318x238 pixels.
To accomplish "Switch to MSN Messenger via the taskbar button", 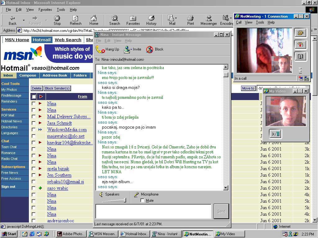I will tap(103, 234).
